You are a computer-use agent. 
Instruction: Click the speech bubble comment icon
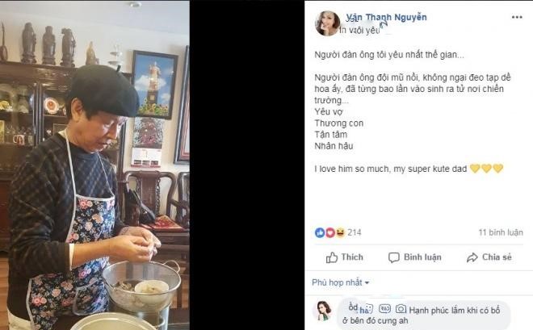(x=393, y=257)
